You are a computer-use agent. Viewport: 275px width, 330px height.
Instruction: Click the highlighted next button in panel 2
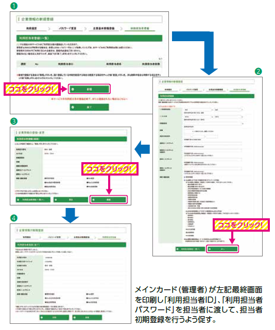pyautogui.click(x=222, y=249)
